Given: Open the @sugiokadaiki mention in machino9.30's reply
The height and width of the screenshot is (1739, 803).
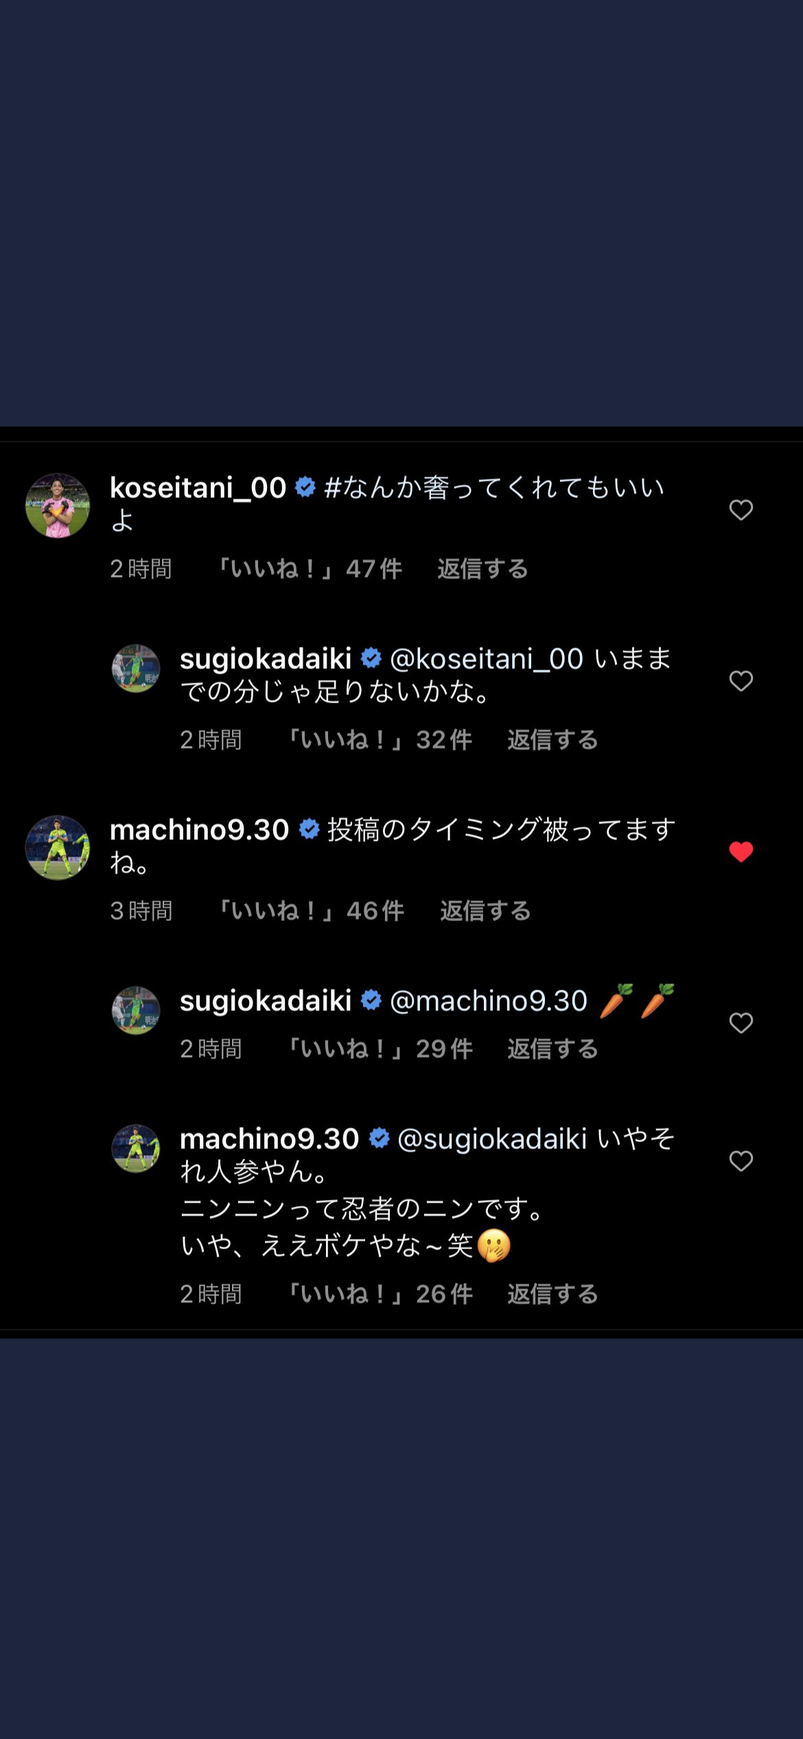Looking at the screenshot, I should (x=492, y=1139).
